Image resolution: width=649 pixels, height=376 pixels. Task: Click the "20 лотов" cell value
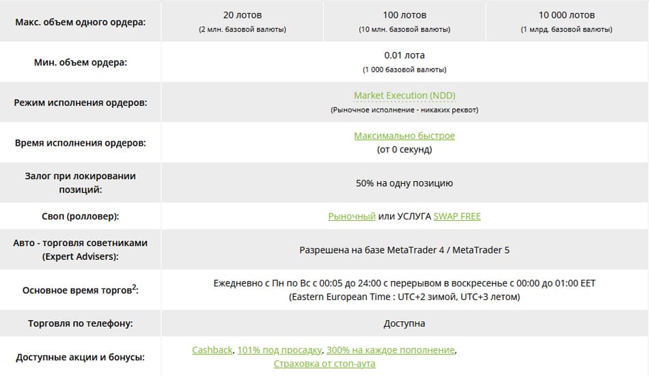click(243, 15)
